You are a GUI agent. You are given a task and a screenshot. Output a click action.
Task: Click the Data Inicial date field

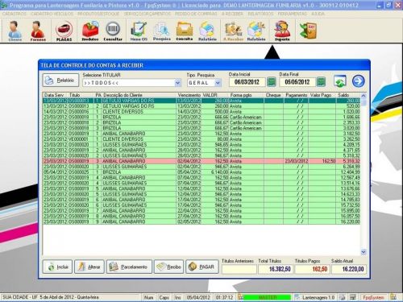click(x=247, y=82)
